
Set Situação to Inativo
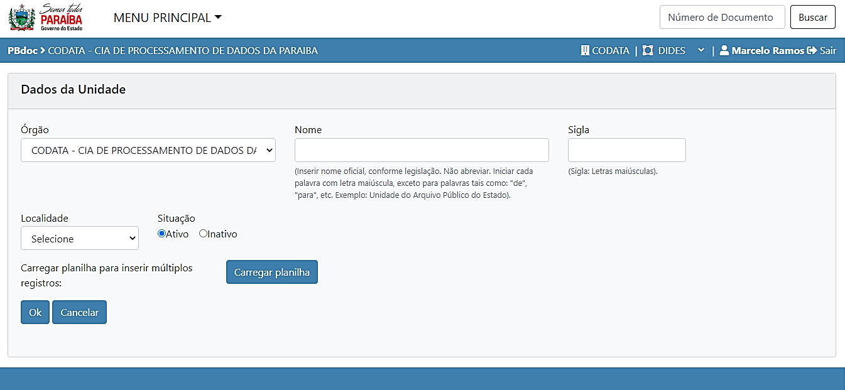(x=203, y=234)
